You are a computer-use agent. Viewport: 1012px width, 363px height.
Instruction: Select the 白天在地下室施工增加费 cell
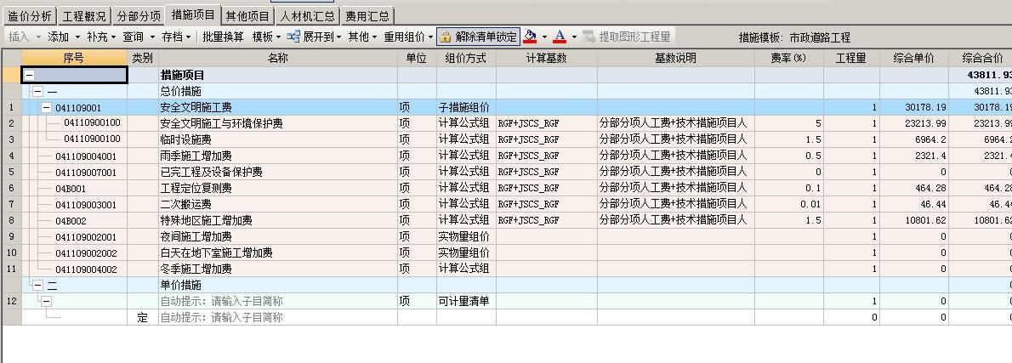coord(277,252)
